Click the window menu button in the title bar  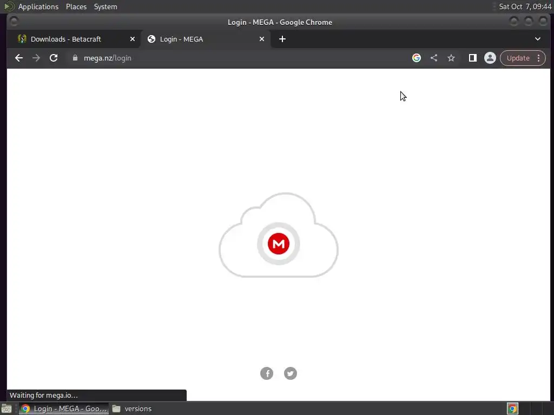[x=14, y=22]
